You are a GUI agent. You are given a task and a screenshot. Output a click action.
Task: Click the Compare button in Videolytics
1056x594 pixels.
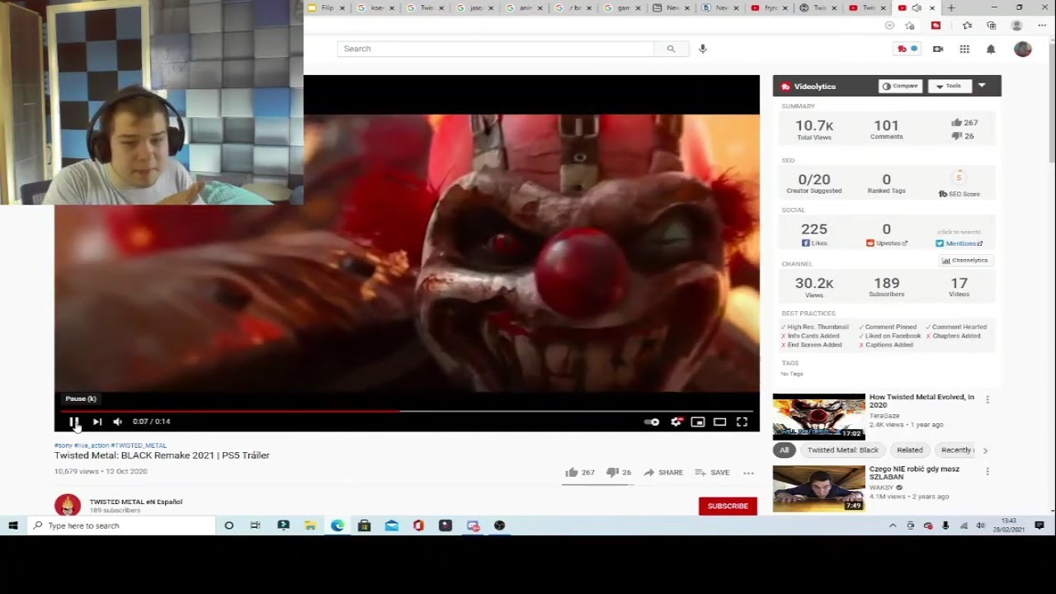click(900, 86)
